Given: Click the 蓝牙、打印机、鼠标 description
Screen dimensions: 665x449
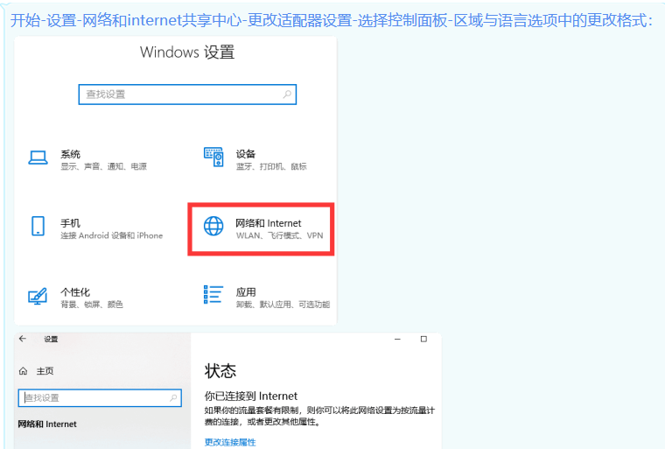Looking at the screenshot, I should click(x=271, y=166).
